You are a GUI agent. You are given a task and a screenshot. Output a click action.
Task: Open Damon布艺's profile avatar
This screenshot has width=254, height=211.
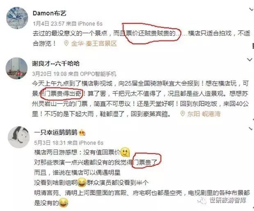[x=17, y=18]
